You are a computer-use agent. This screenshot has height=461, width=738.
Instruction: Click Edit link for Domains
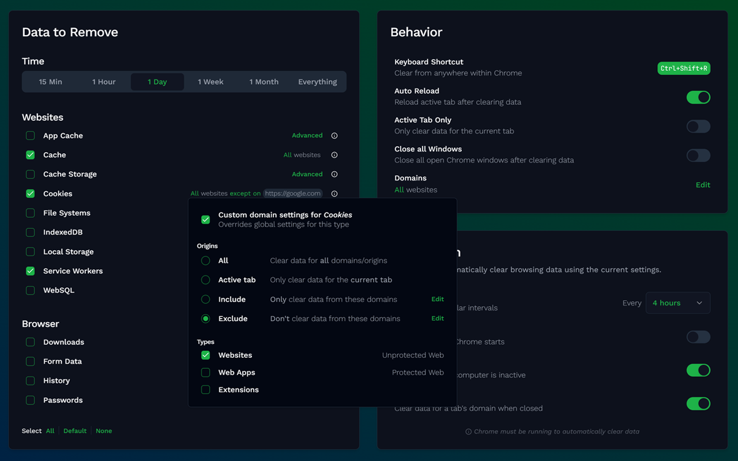pos(703,185)
